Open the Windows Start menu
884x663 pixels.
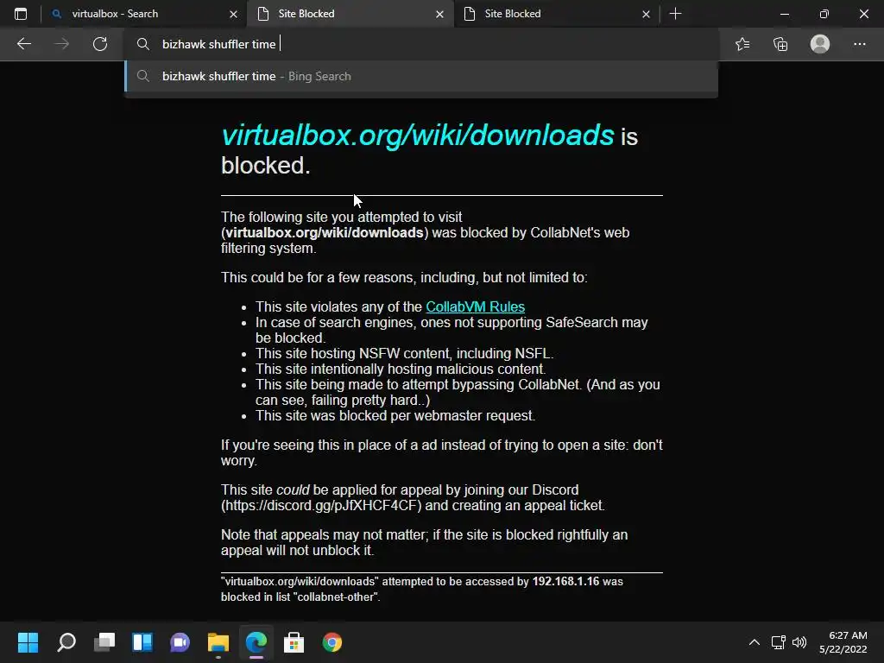(x=28, y=642)
